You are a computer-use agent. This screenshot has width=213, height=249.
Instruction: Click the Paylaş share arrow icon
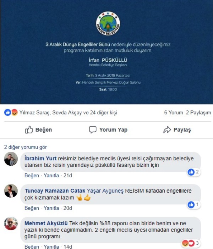pyautogui.click(x=167, y=130)
